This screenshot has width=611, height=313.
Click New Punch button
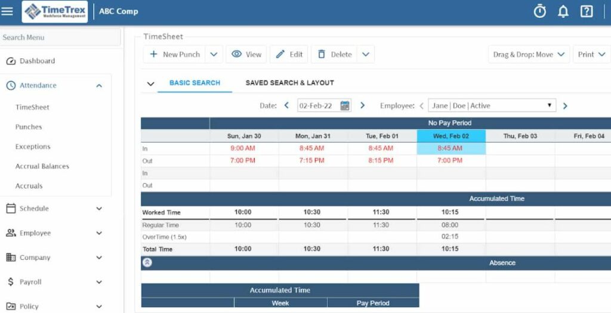[175, 54]
